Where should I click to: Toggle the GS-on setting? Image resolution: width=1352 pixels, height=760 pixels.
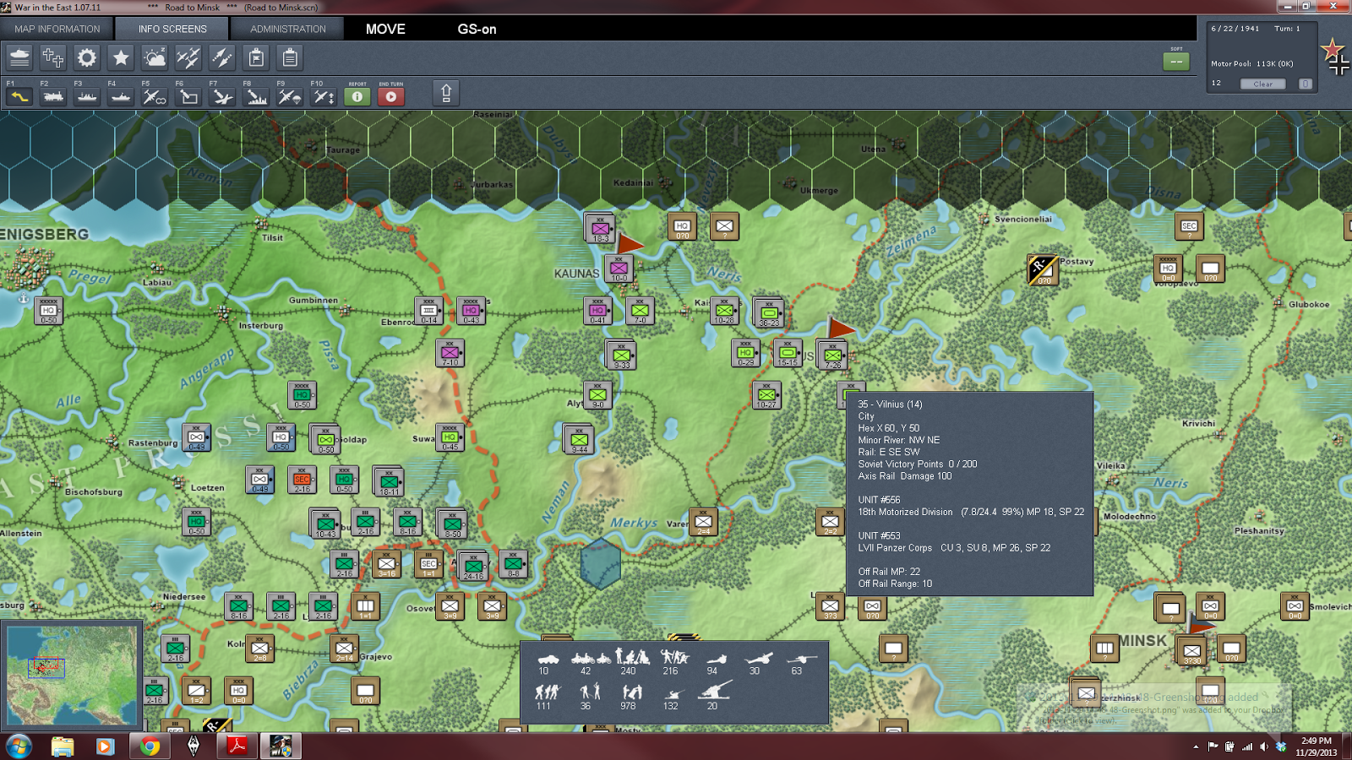(476, 29)
